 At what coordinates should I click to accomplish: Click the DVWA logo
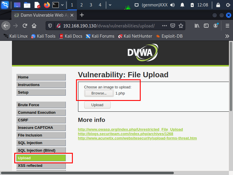coord(143,52)
